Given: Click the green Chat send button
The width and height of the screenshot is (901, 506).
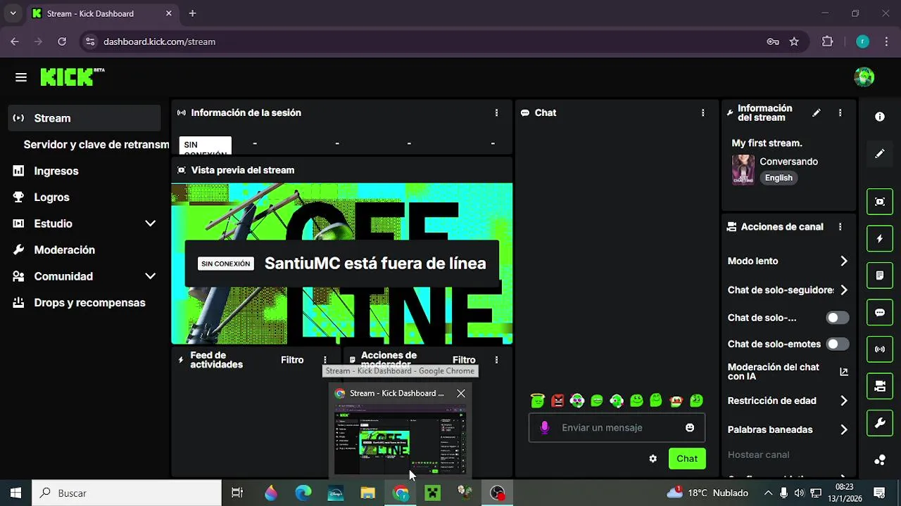Looking at the screenshot, I should pyautogui.click(x=687, y=459).
